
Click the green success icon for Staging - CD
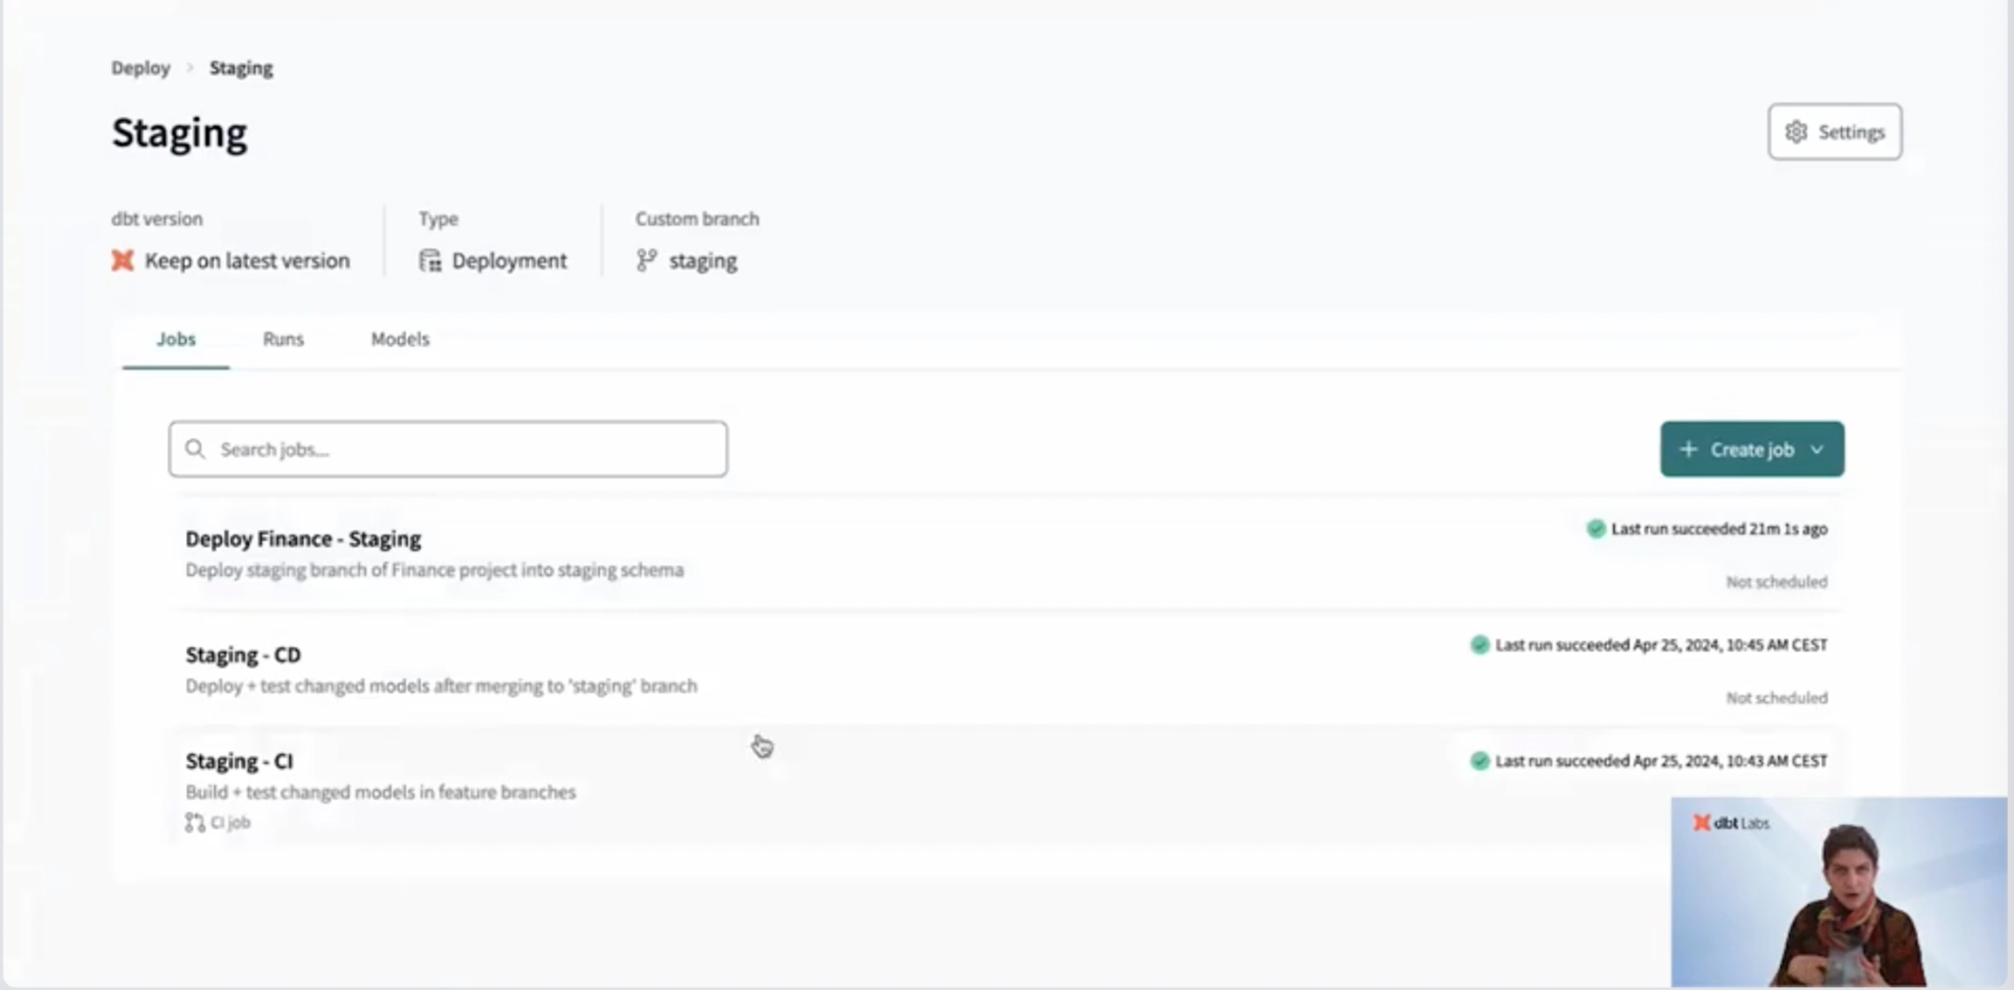(x=1479, y=645)
